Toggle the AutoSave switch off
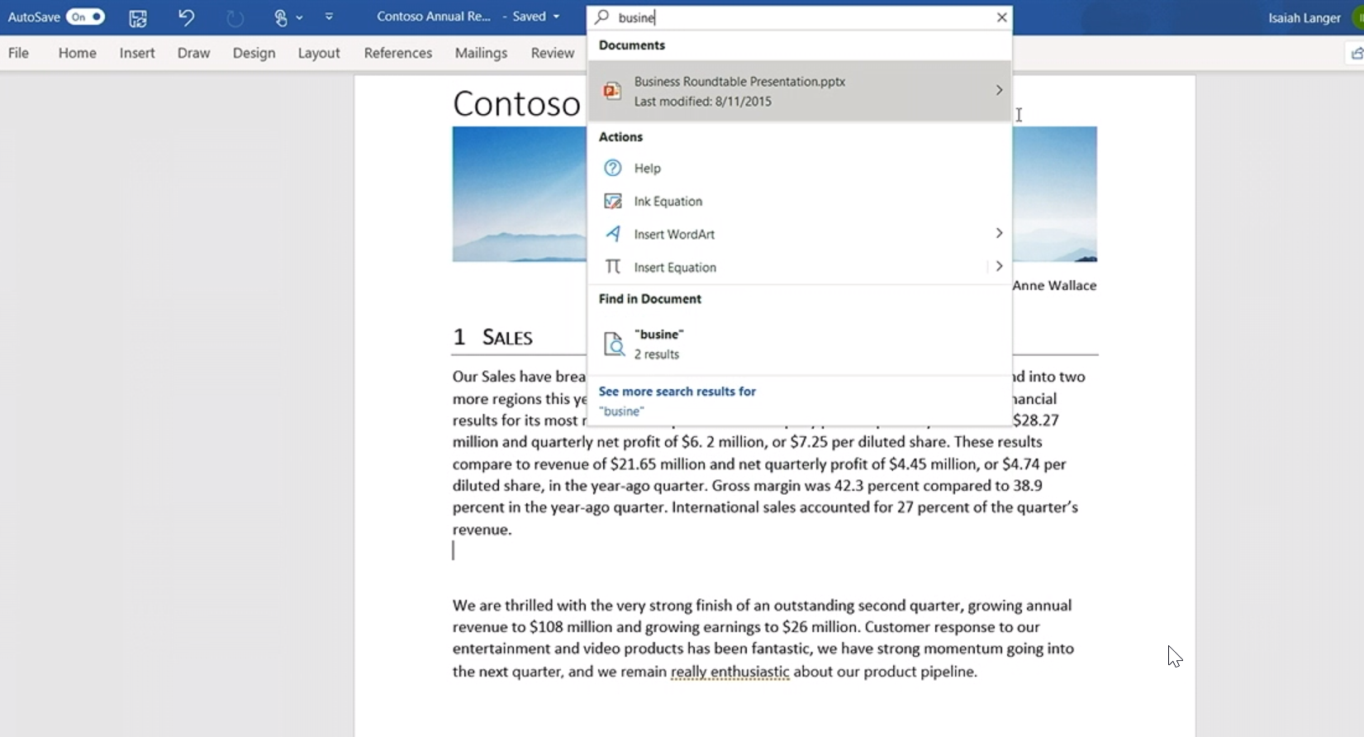The width and height of the screenshot is (1364, 737). click(x=86, y=17)
